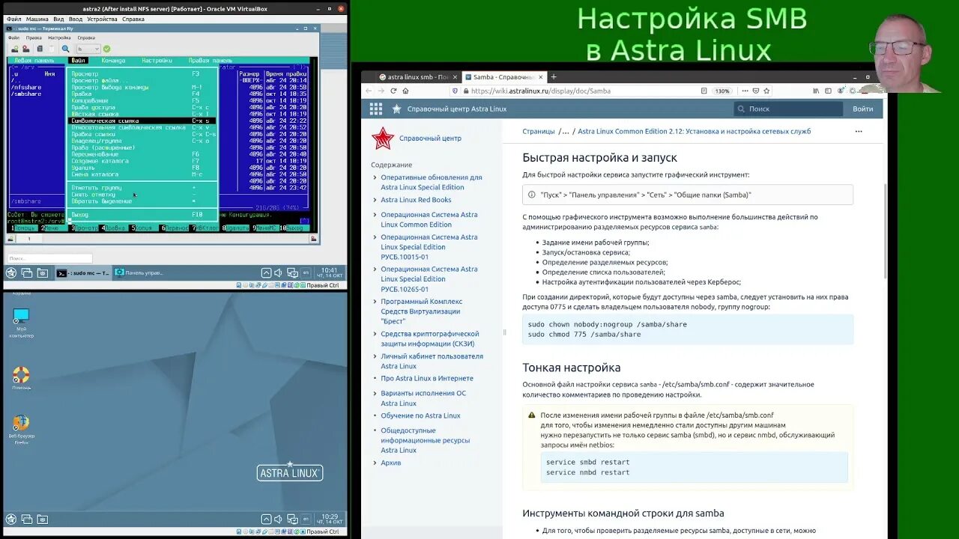Image resolution: width=959 pixels, height=539 pixels.
Task: Open the 'ls' combo box in Fly terminal toolbar
Action: pyautogui.click(x=88, y=49)
